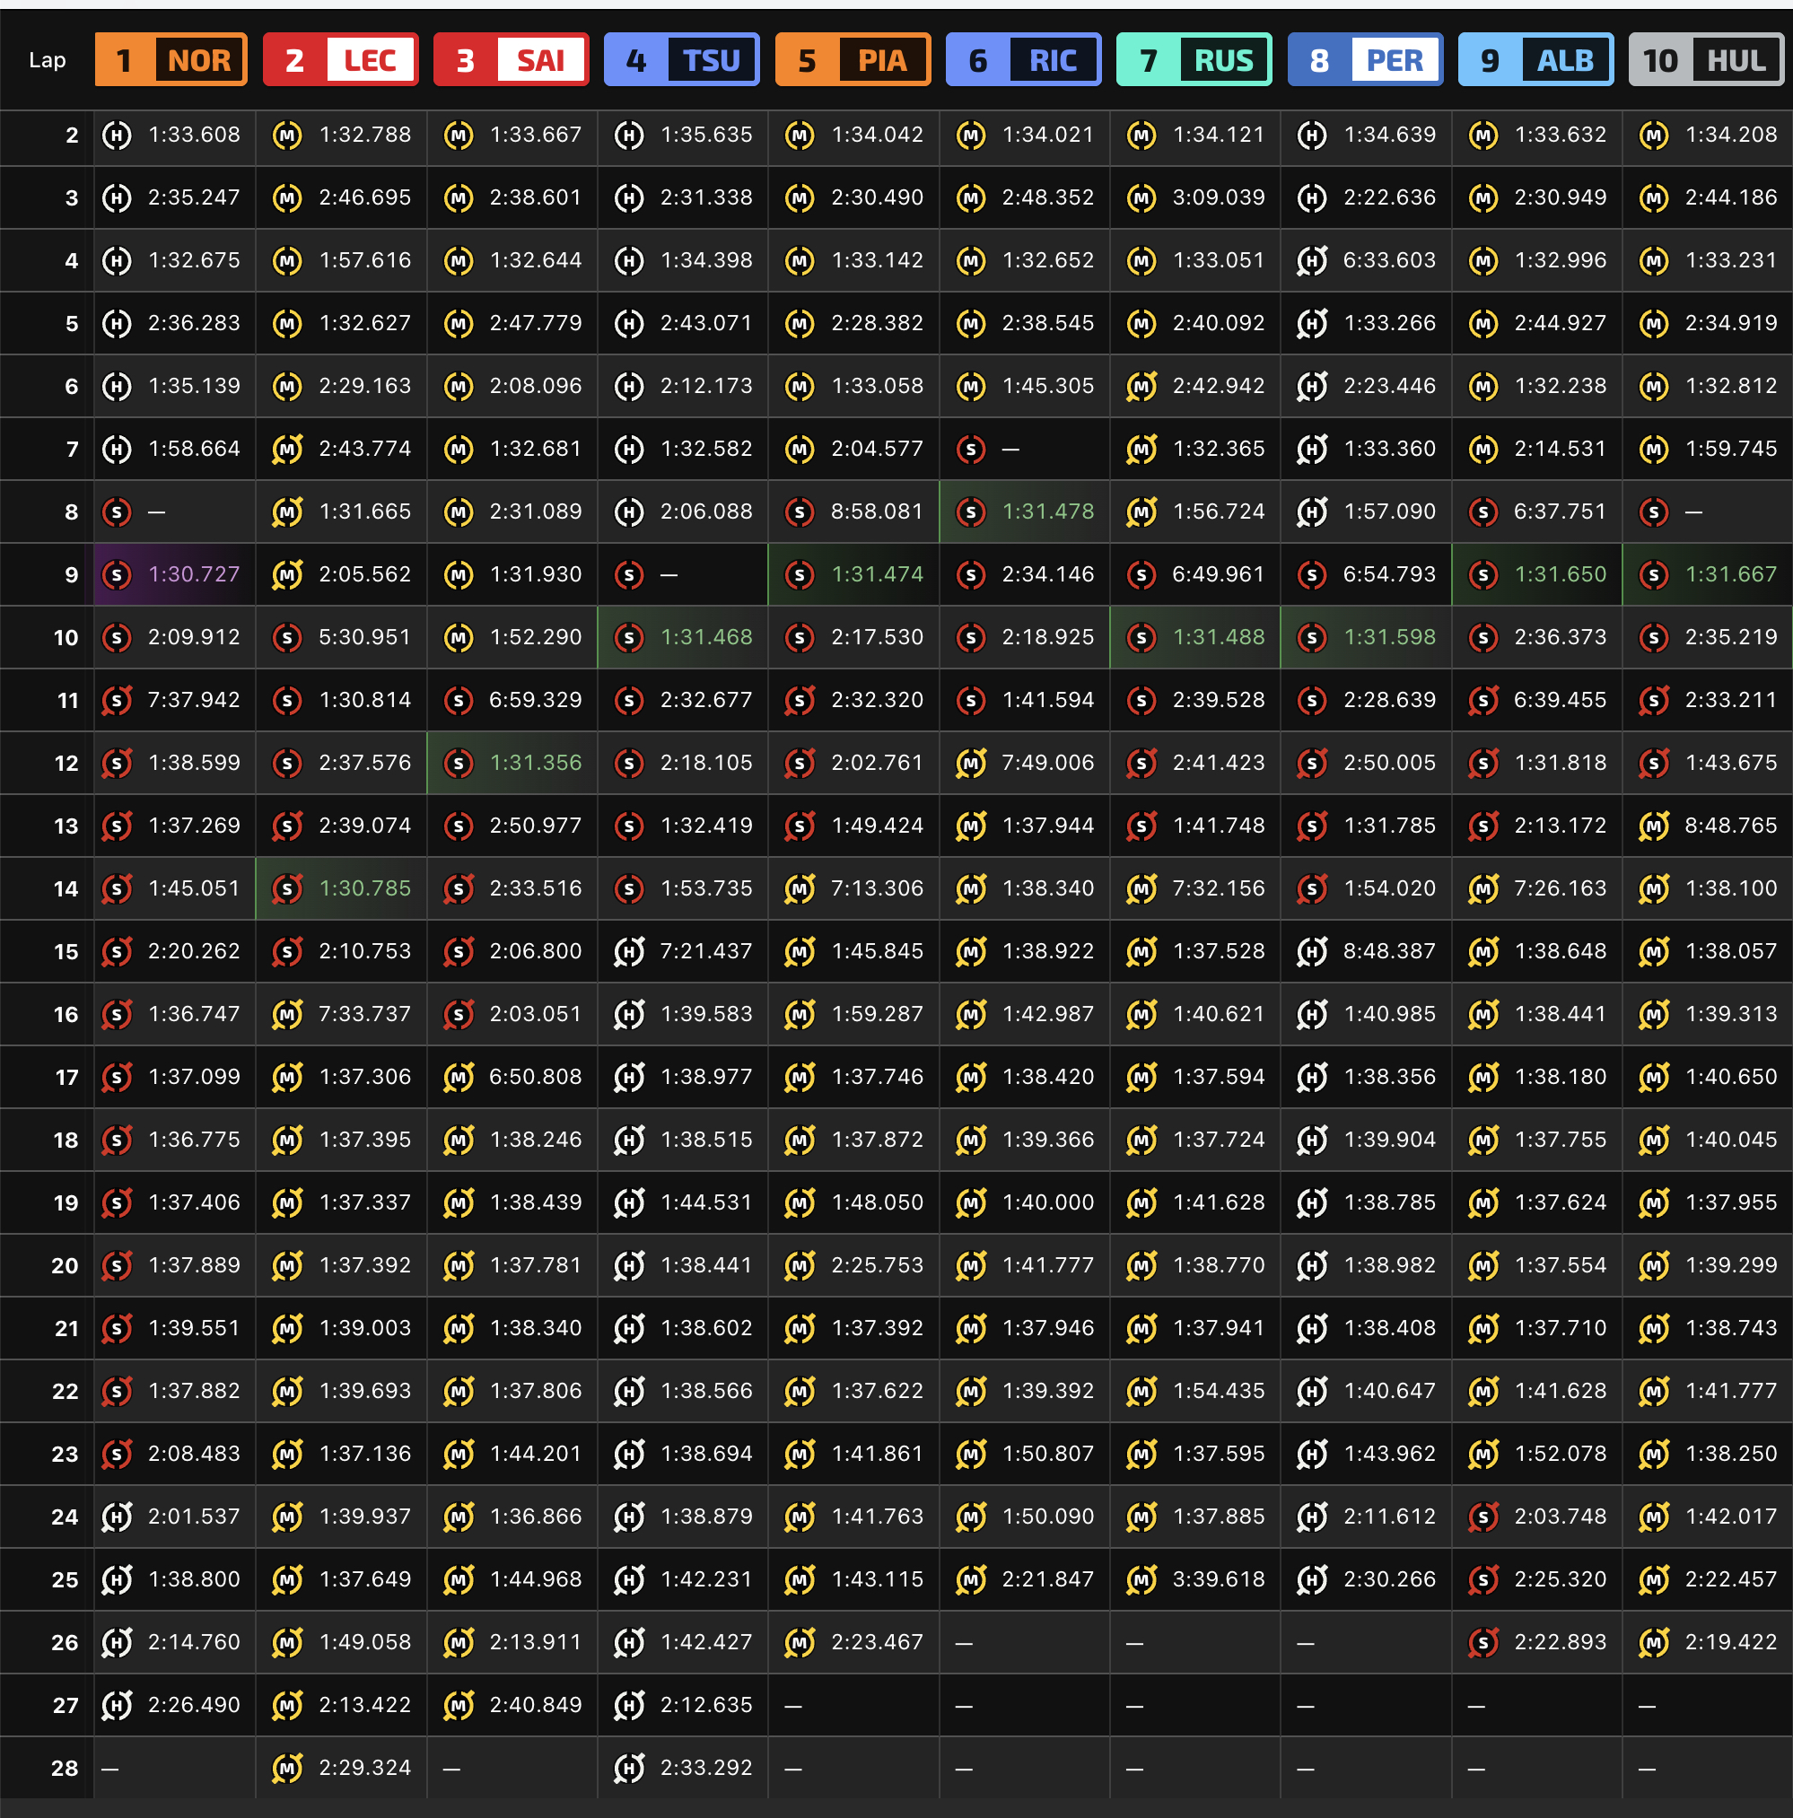Select NOR's lap time 7:37.942
1793x1818 pixels.
(194, 700)
